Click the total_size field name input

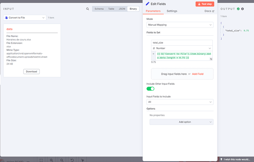(x=182, y=43)
